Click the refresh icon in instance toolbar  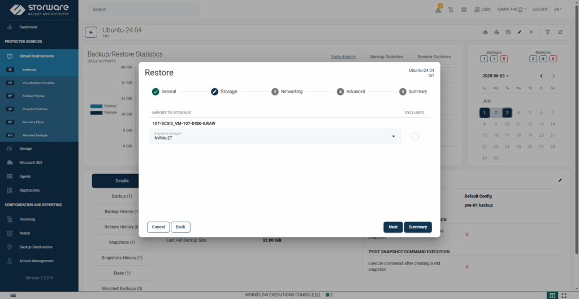point(560,32)
